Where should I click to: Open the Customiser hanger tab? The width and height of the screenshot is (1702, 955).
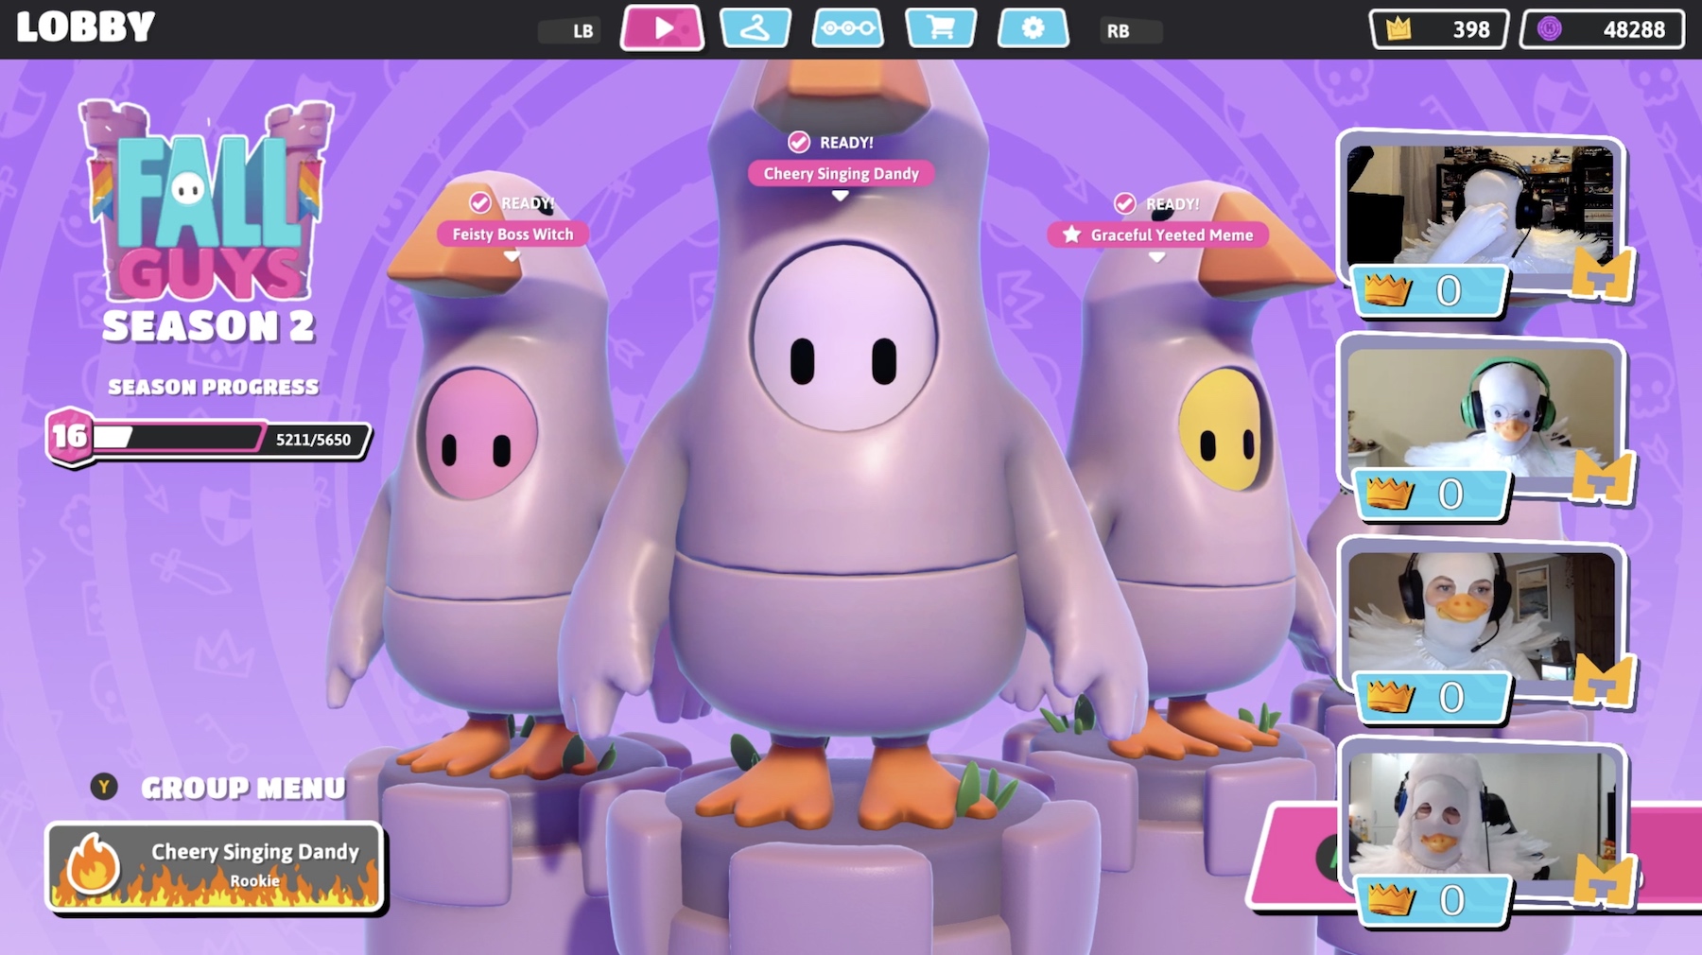click(755, 28)
